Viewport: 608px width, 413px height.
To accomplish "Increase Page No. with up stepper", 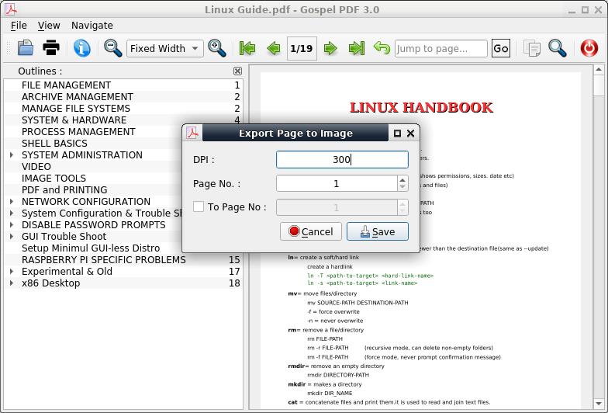I will coord(402,180).
